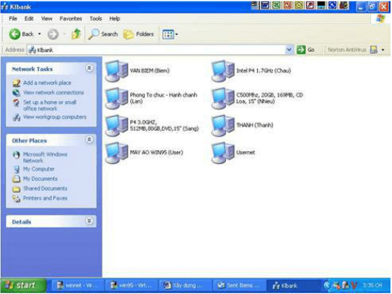
Task: Open the Back history dropdown arrow
Action: 39,34
